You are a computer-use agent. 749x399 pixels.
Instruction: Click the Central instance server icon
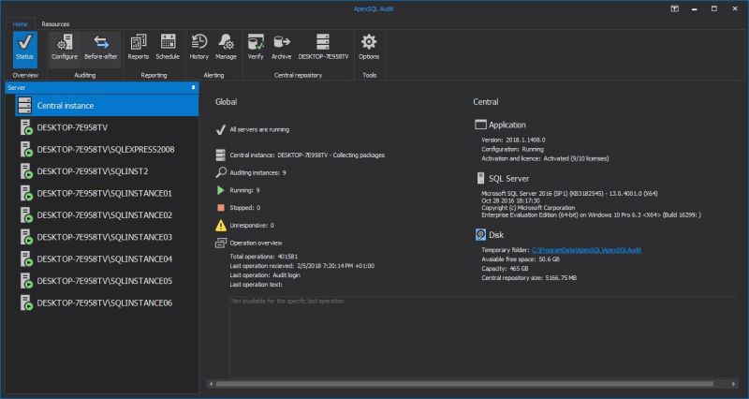click(25, 106)
